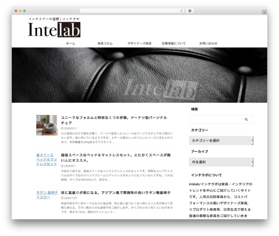Open the 記事掲載について menu item
Image resolution: width=279 pixels, height=236 pixels.
coord(174,44)
